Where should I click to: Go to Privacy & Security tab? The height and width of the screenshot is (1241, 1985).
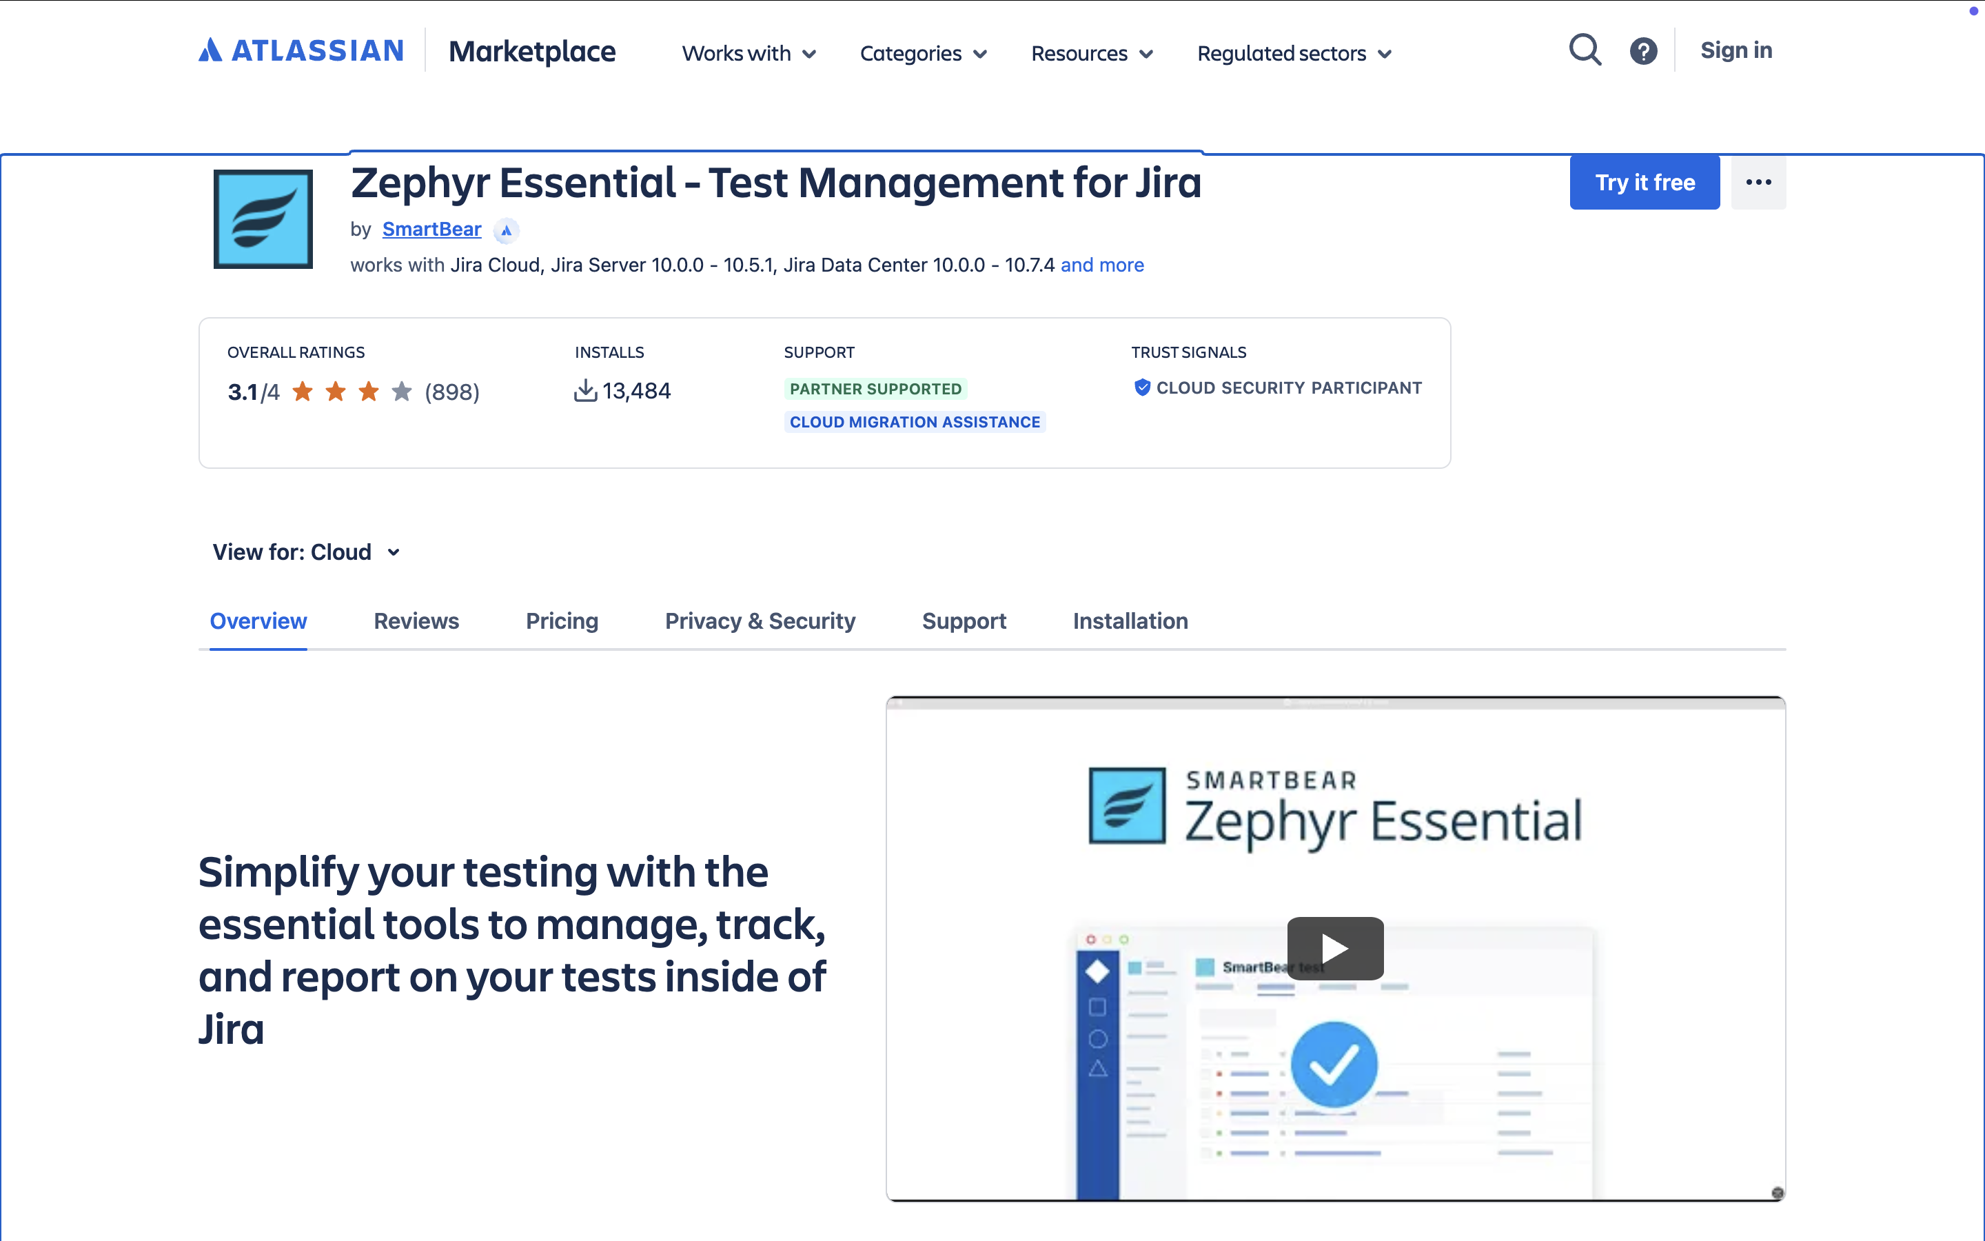(x=760, y=621)
